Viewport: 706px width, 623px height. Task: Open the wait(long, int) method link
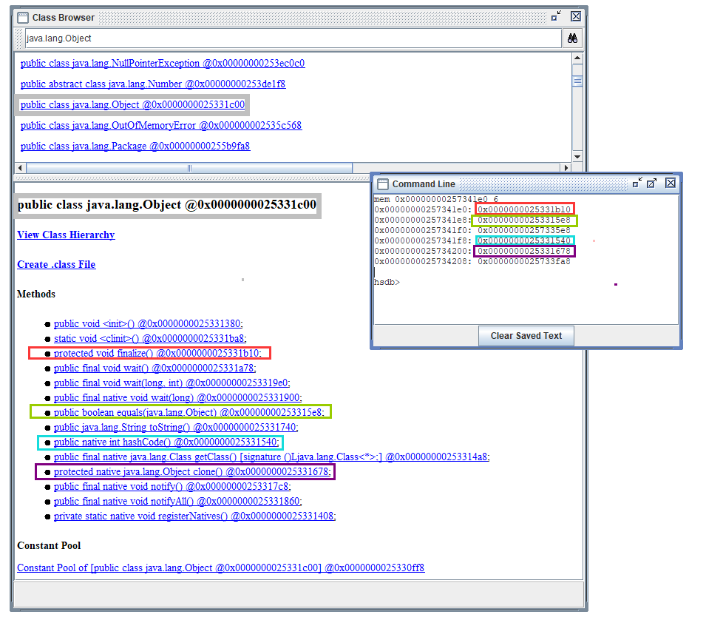pos(172,383)
